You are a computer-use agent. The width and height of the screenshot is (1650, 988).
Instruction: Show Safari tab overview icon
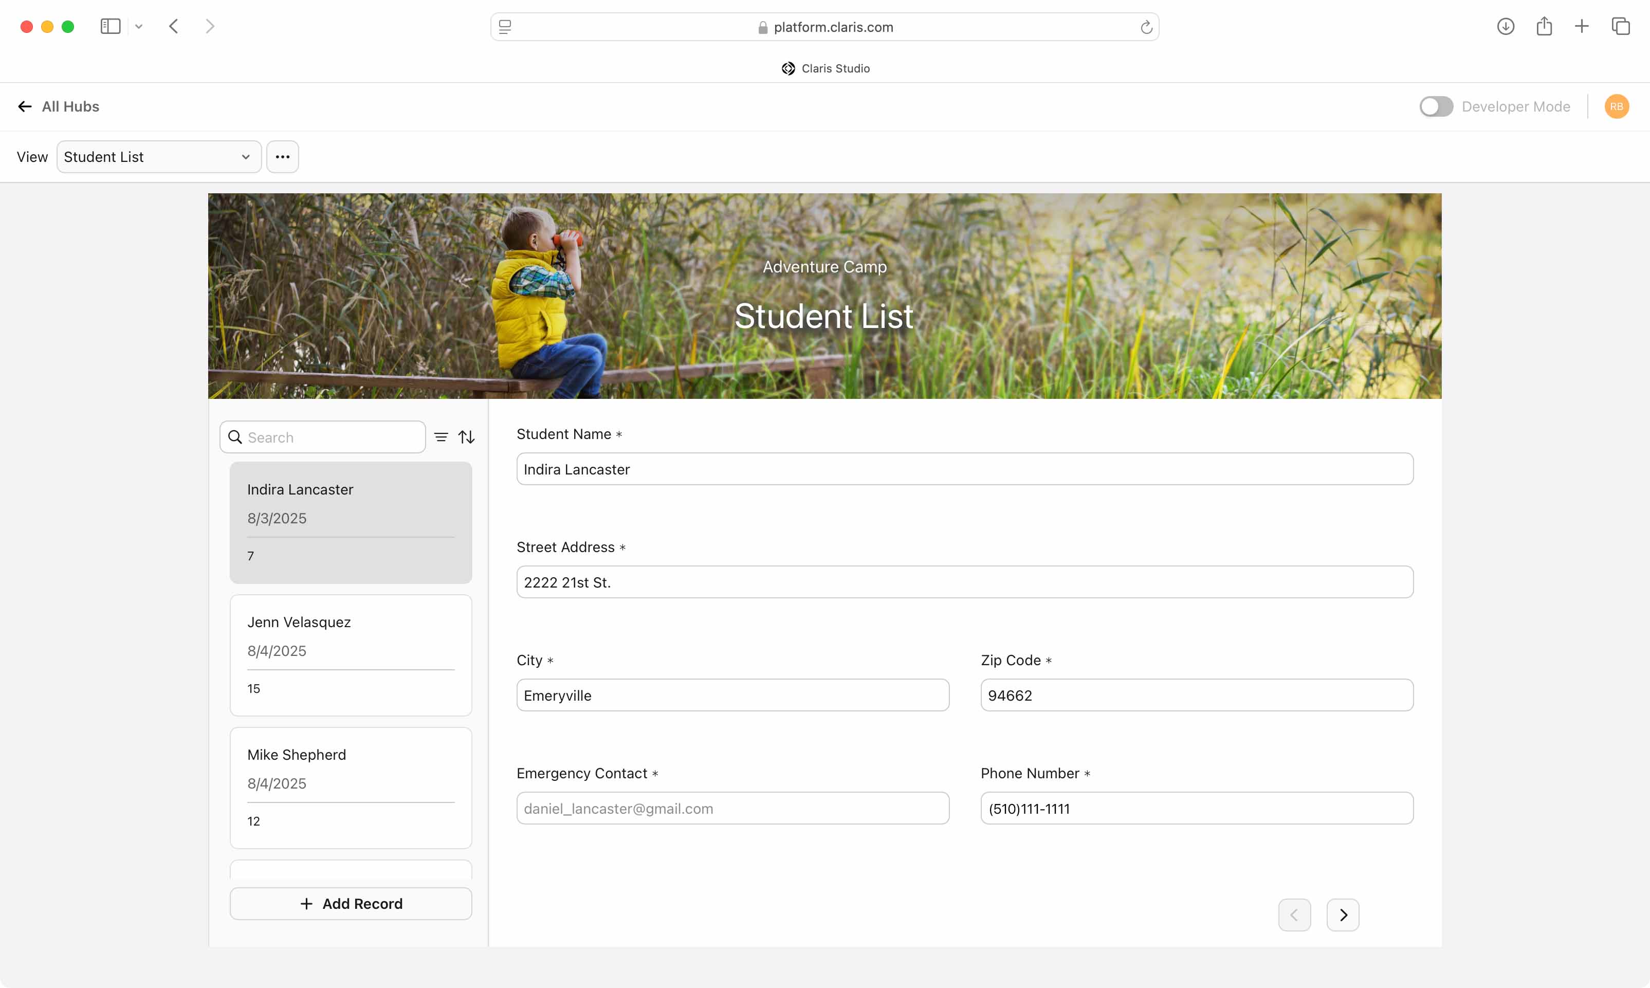point(1621,27)
